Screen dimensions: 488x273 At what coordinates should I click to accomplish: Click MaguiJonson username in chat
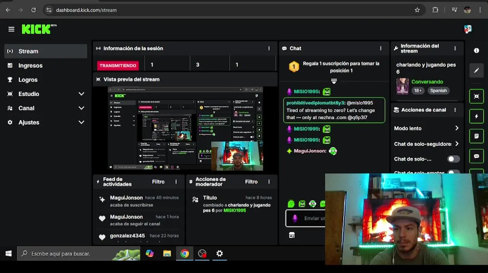(x=310, y=151)
